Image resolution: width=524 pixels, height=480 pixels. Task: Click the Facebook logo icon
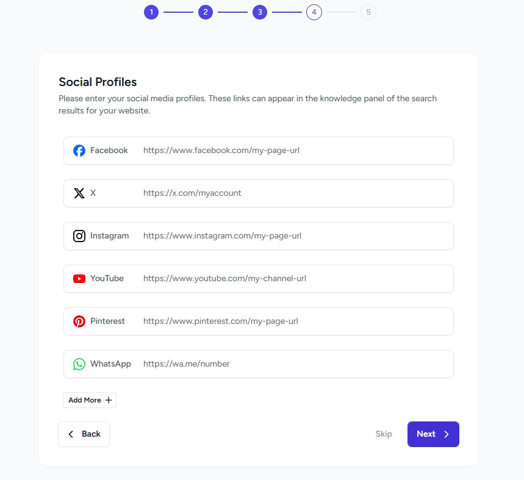79,151
